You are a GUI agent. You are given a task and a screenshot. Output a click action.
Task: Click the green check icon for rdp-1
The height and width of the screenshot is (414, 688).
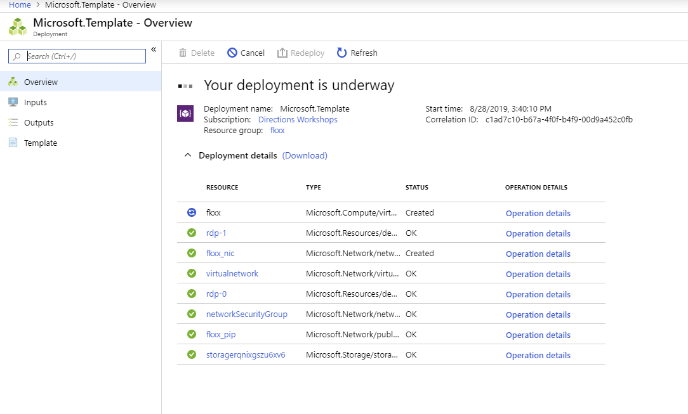click(x=192, y=233)
